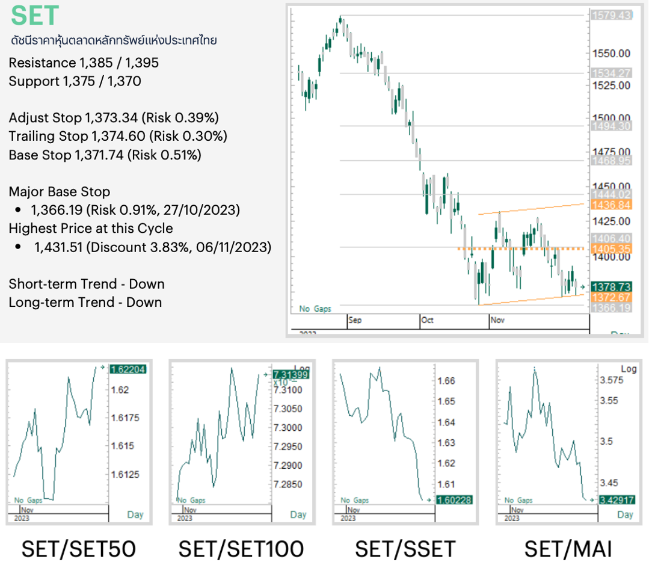This screenshot has height=568, width=652.
Task: Click Highest Price at this Cycle heading
Action: point(91,229)
